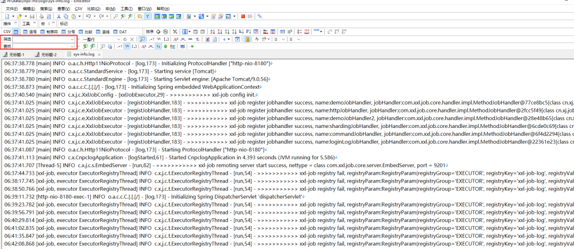
Task: Expand the 筛选 filter text dropdown
Action: click(72, 39)
